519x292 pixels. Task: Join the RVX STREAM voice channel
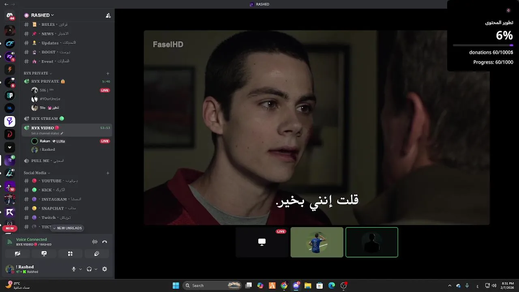click(x=67, y=118)
